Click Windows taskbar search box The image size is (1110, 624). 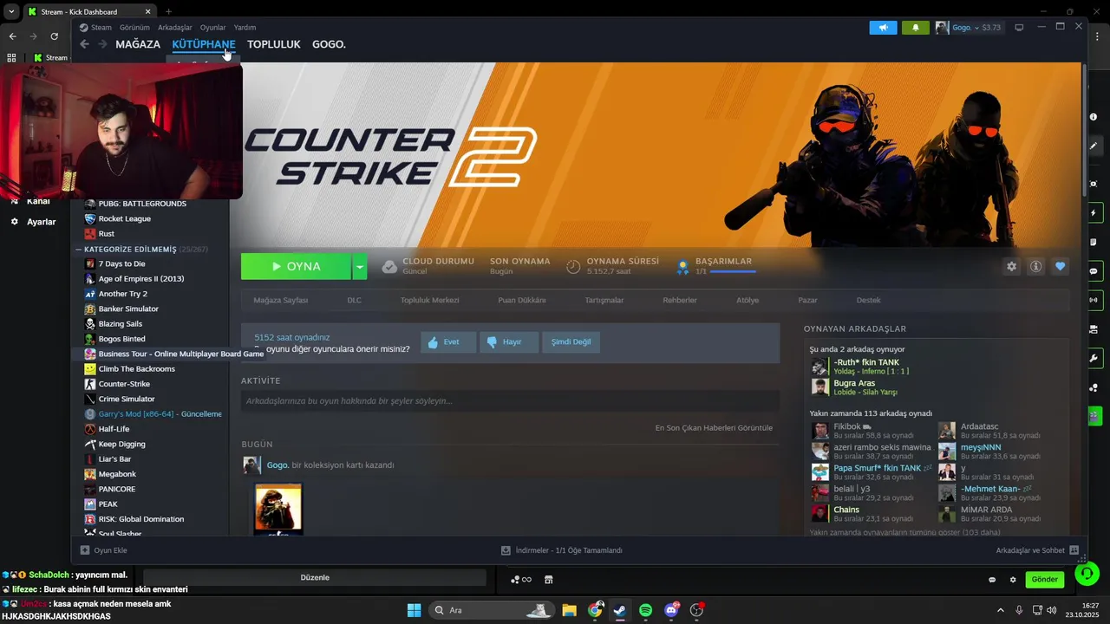pos(492,610)
